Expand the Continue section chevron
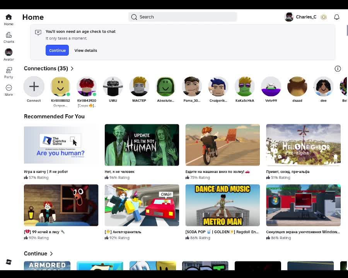The image size is (348, 278). 51,254
